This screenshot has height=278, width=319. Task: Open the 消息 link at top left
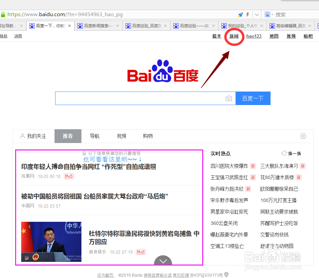point(18,36)
